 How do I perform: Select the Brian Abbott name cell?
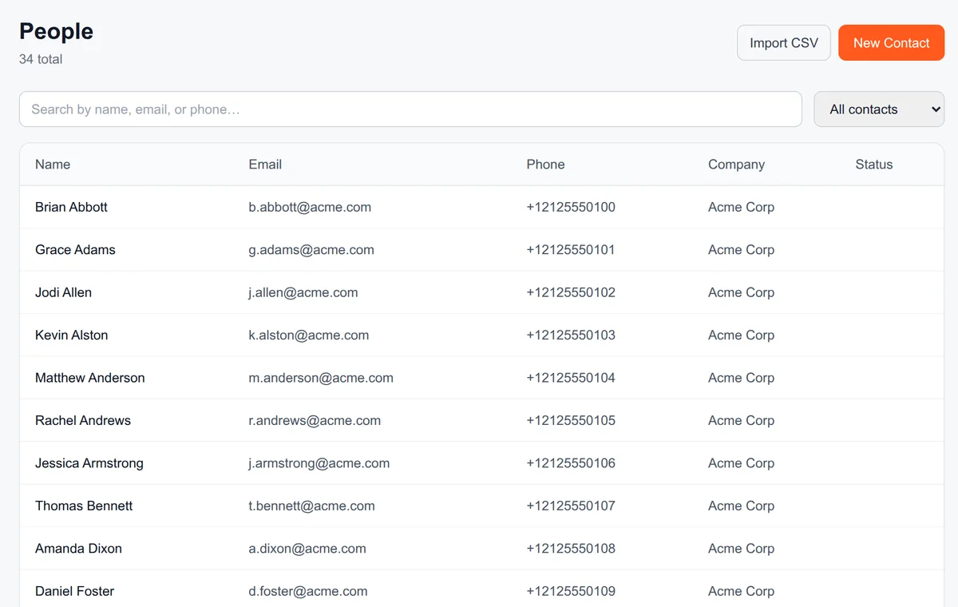click(x=71, y=207)
